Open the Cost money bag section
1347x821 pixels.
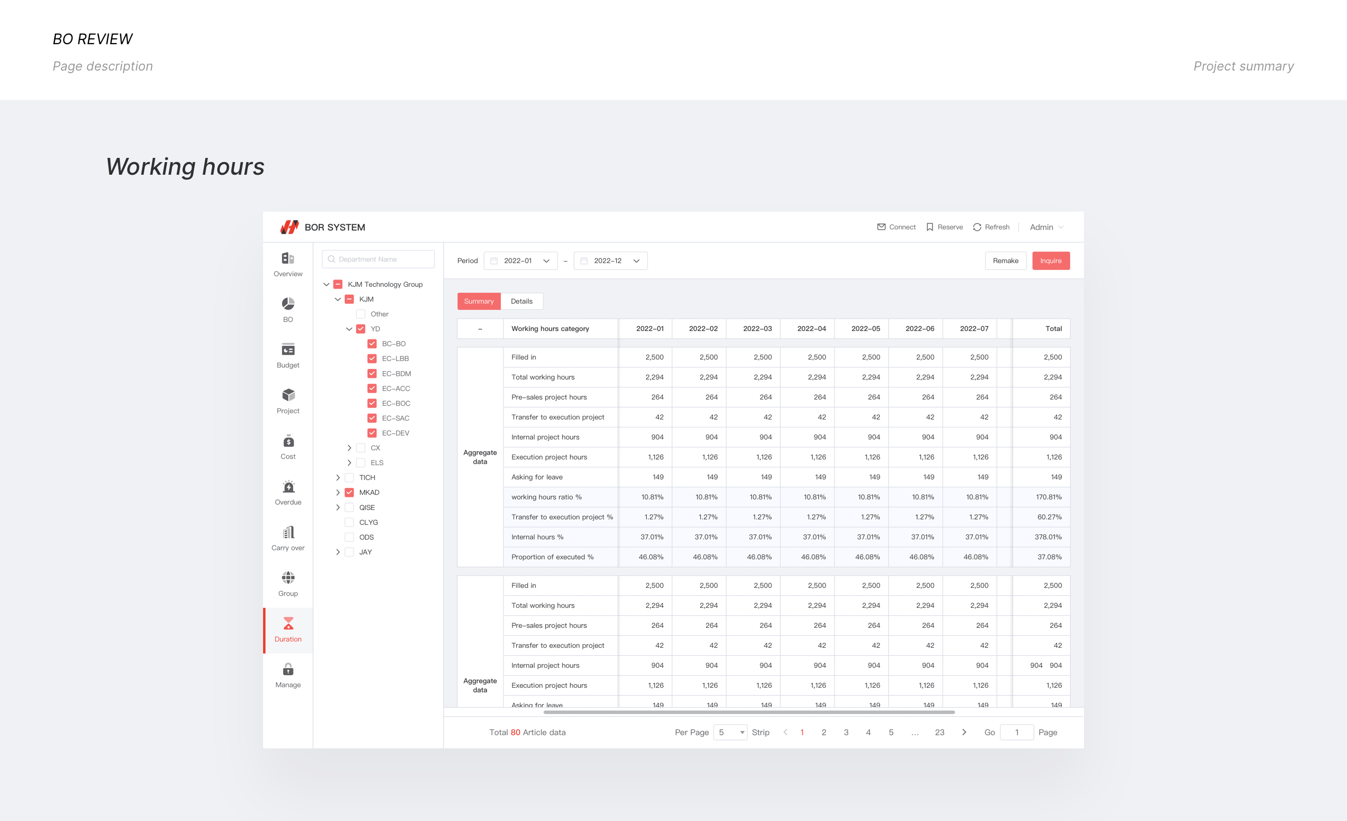288,447
